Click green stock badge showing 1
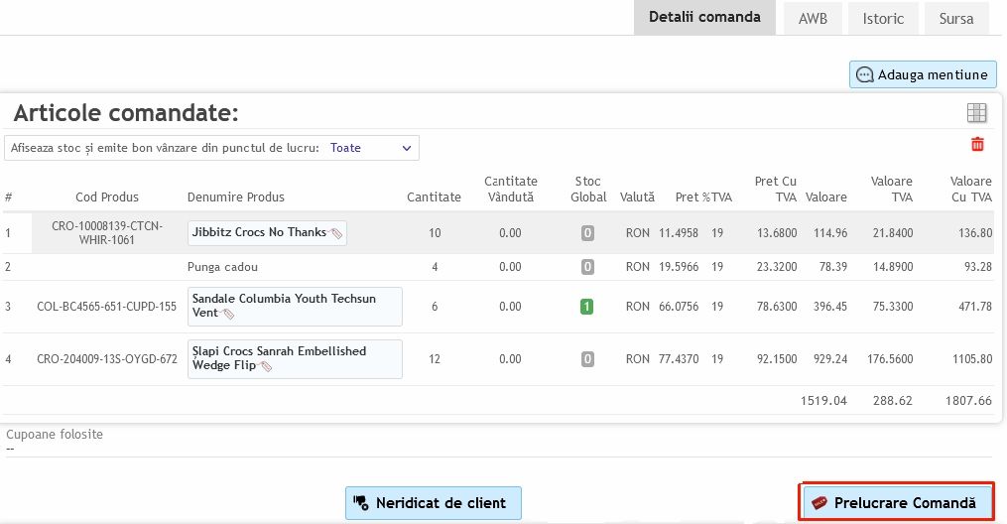Screen dimensions: 1007x524 587,307
